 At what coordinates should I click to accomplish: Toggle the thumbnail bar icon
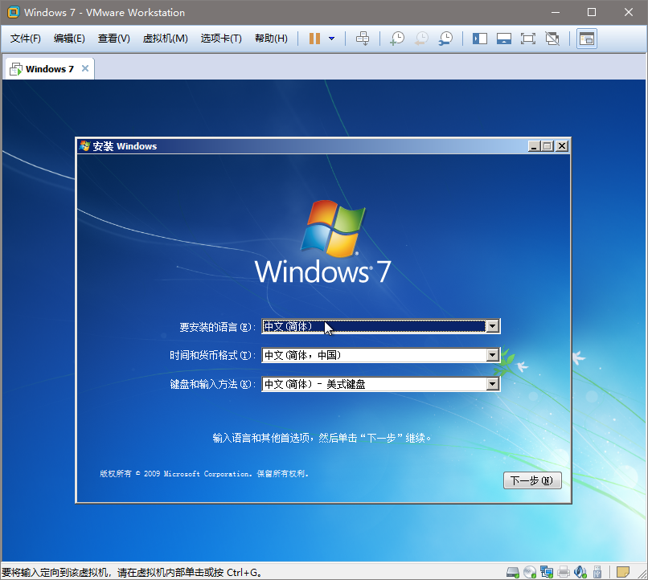pos(504,39)
